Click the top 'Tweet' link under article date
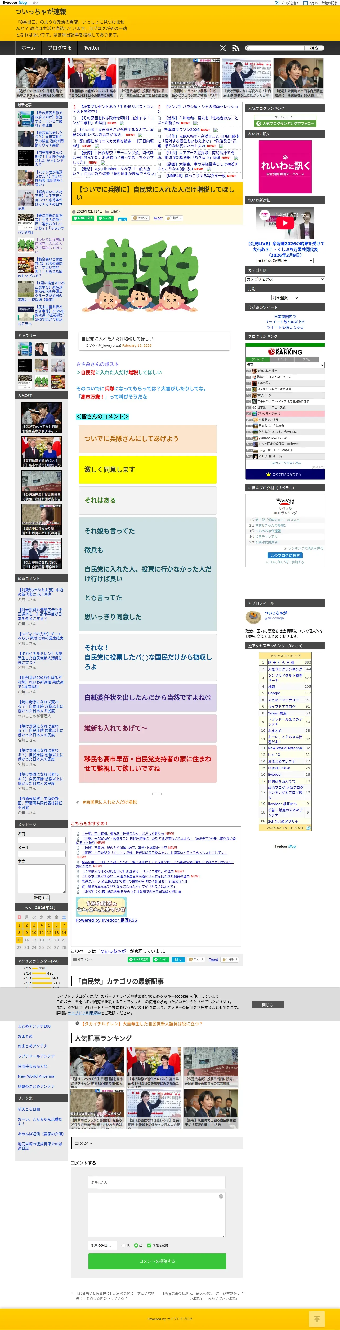This screenshot has height=1330, width=340. click(x=158, y=218)
